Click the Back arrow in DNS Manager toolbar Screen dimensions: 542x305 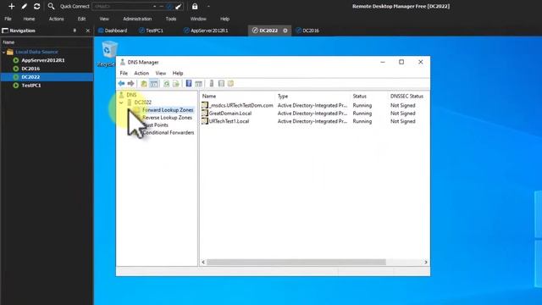pos(121,83)
